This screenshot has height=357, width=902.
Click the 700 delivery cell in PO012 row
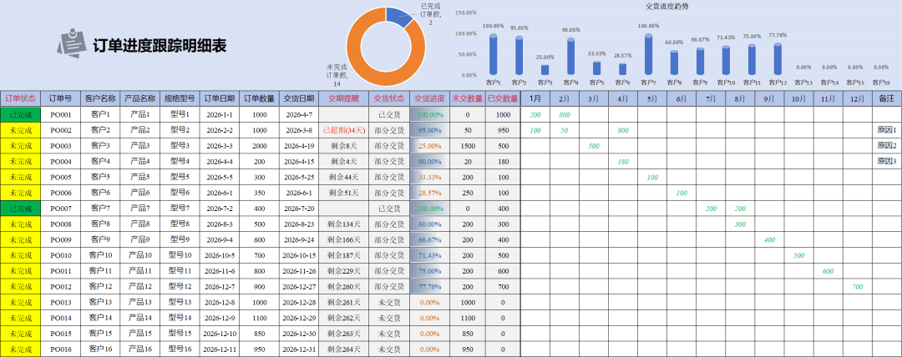pyautogui.click(x=856, y=287)
